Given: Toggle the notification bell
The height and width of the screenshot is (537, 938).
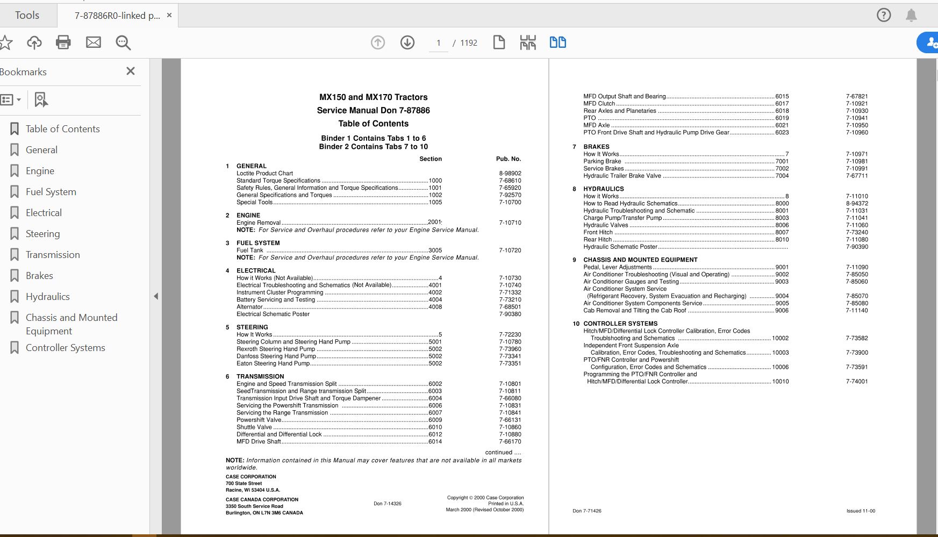Looking at the screenshot, I should [911, 15].
